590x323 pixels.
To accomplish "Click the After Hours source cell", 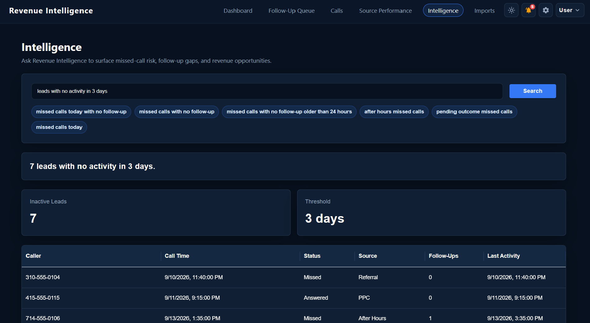I will click(x=372, y=318).
